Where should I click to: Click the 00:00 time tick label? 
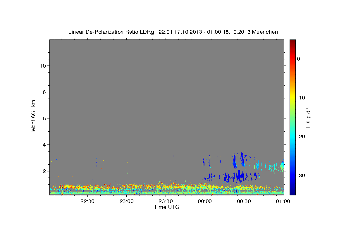pos(205,201)
